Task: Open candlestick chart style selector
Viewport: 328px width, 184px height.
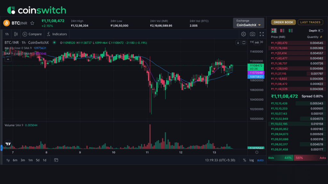Action: 16,34
